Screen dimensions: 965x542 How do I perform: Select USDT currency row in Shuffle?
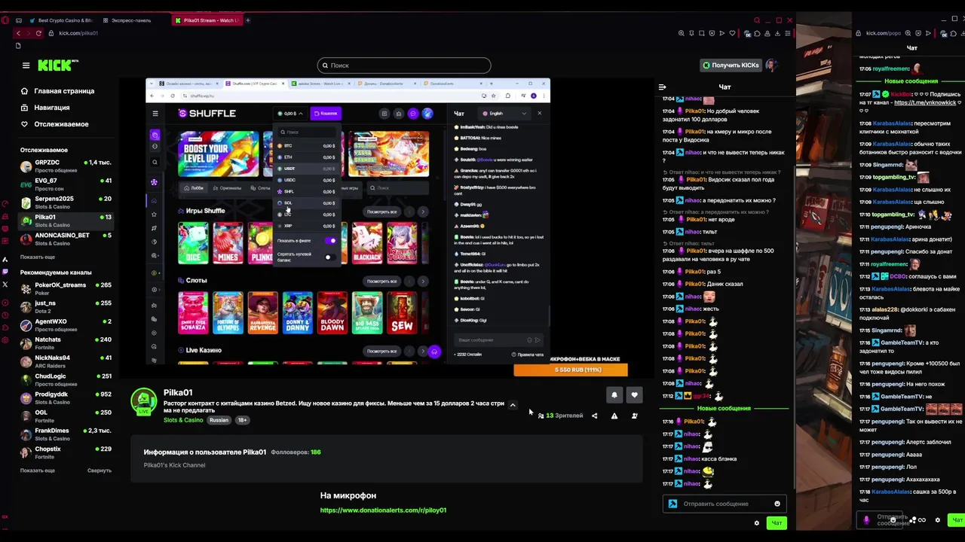[x=307, y=169]
